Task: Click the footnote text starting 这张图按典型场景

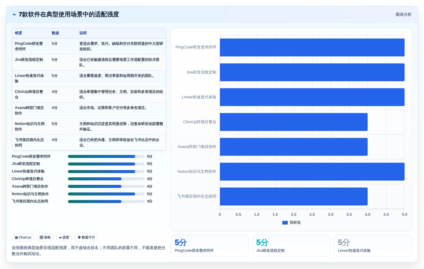Action: click(88, 251)
